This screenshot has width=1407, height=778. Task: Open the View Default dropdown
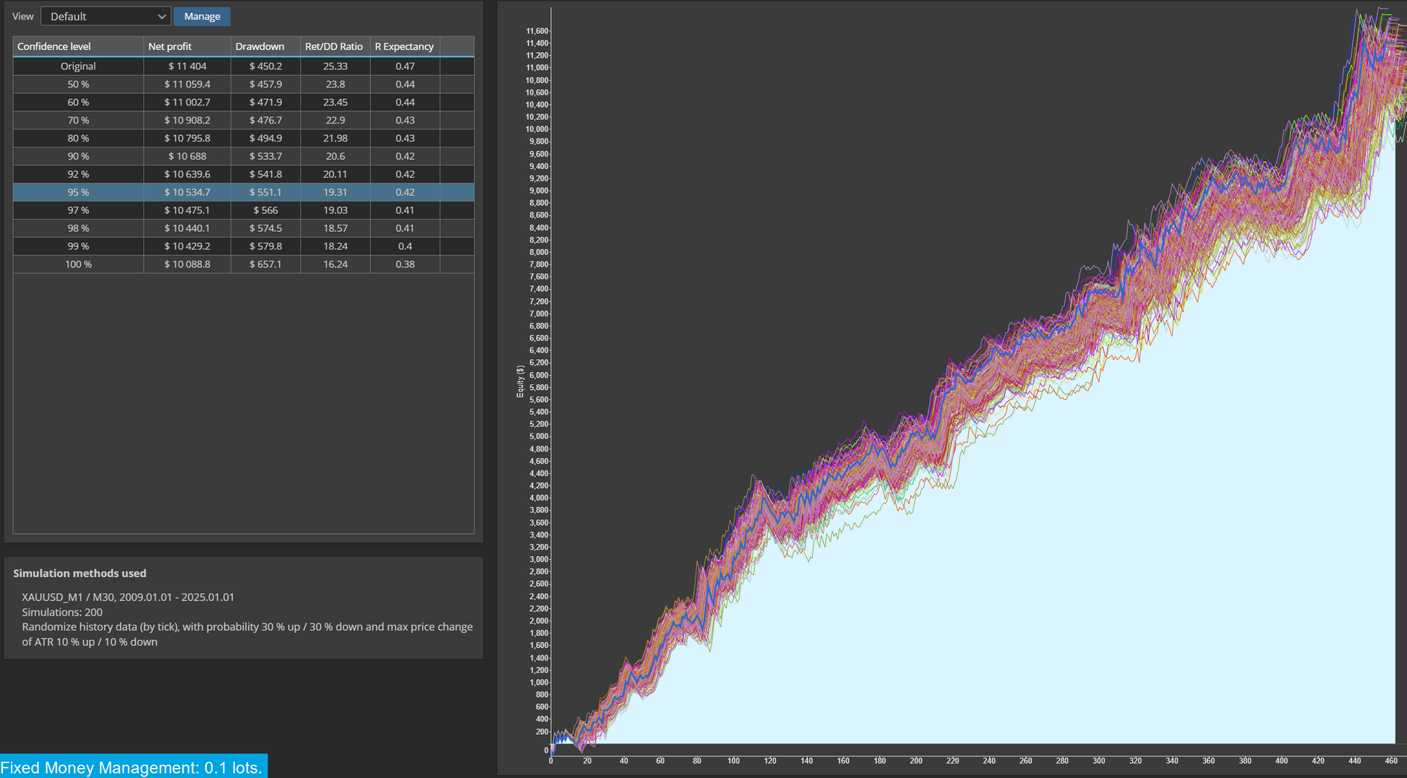(x=106, y=16)
